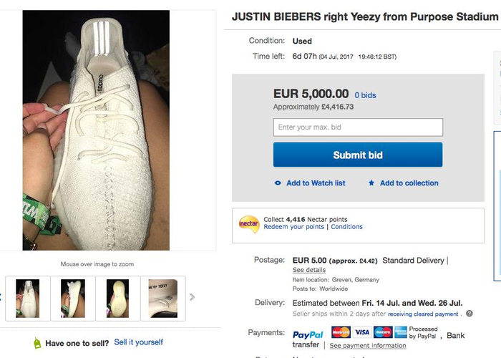Show next thumbnails with right chevron
The image size is (501, 358).
click(192, 297)
